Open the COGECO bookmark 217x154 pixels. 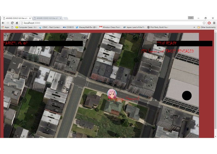[68, 27]
